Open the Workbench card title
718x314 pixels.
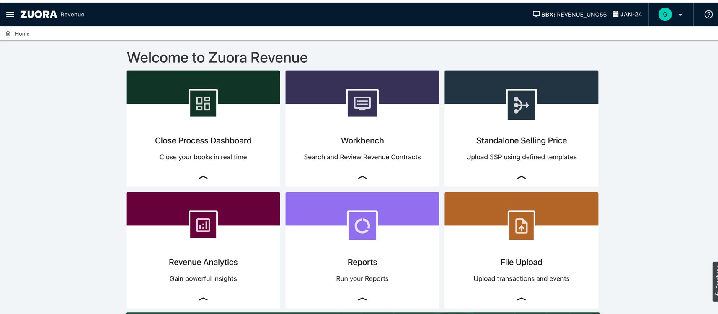(362, 140)
